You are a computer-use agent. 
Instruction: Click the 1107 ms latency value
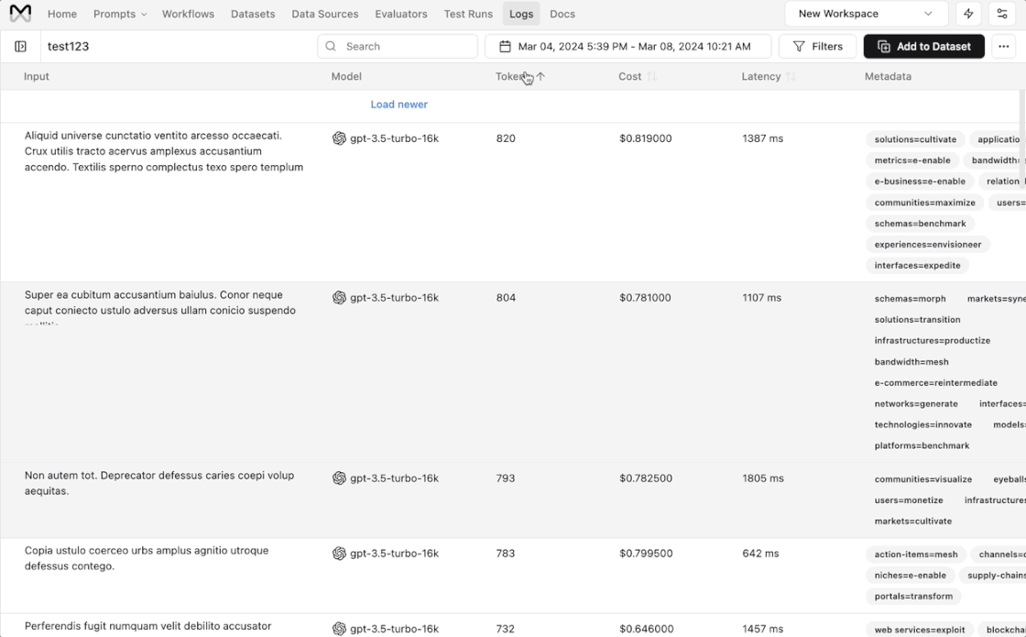coord(761,297)
